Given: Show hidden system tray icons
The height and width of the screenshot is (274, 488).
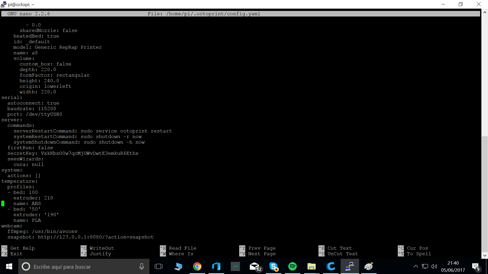Looking at the screenshot, I should pos(416,266).
